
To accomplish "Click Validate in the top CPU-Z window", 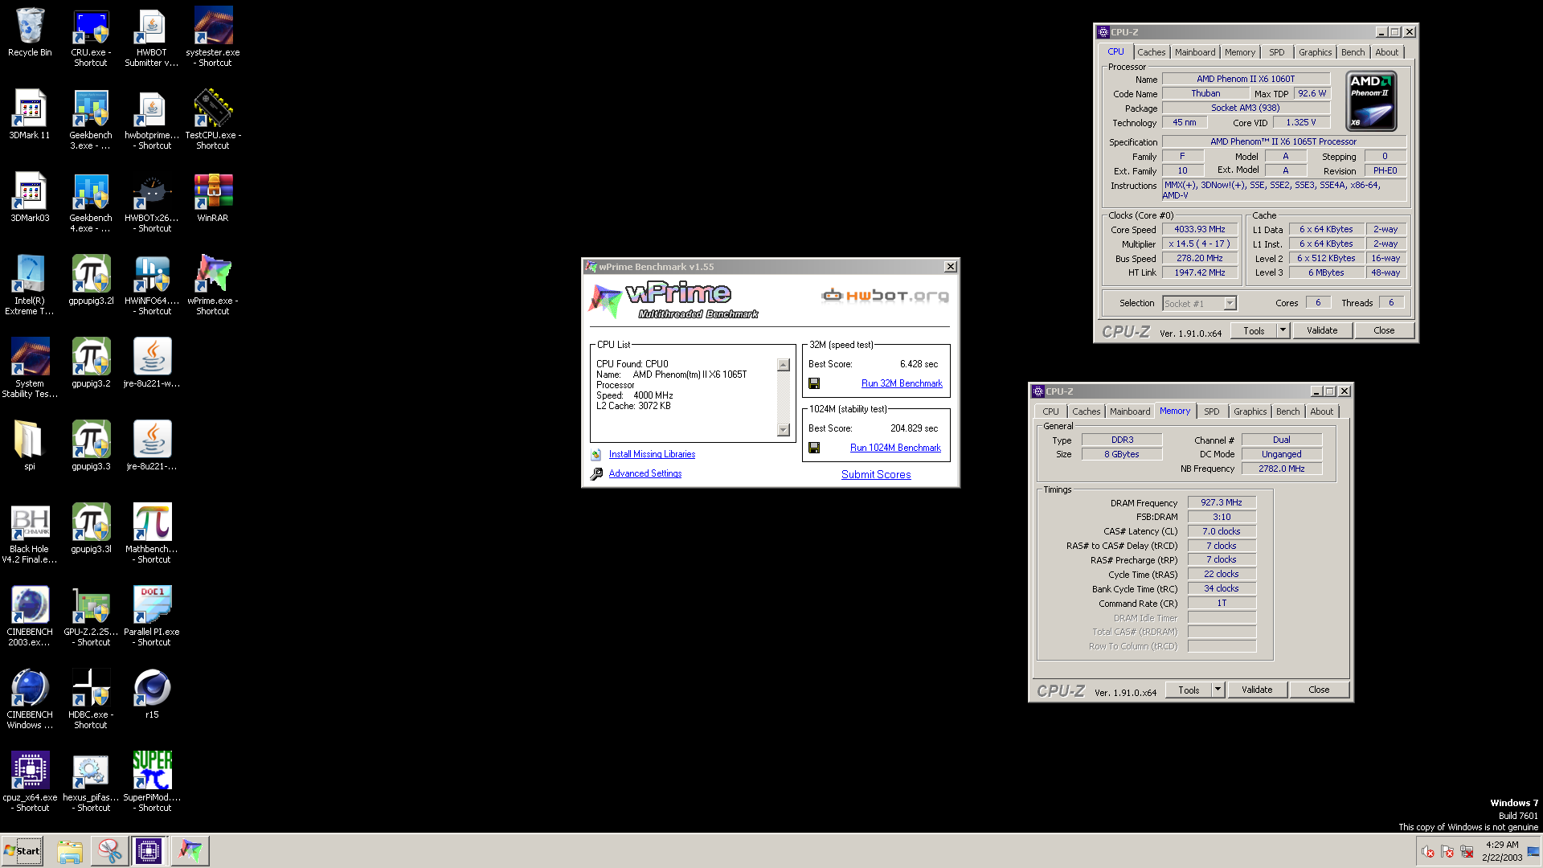I will pos(1322,330).
